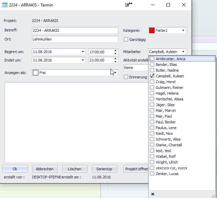Click the Löschen button
The width and height of the screenshot is (217, 198).
(75, 169)
